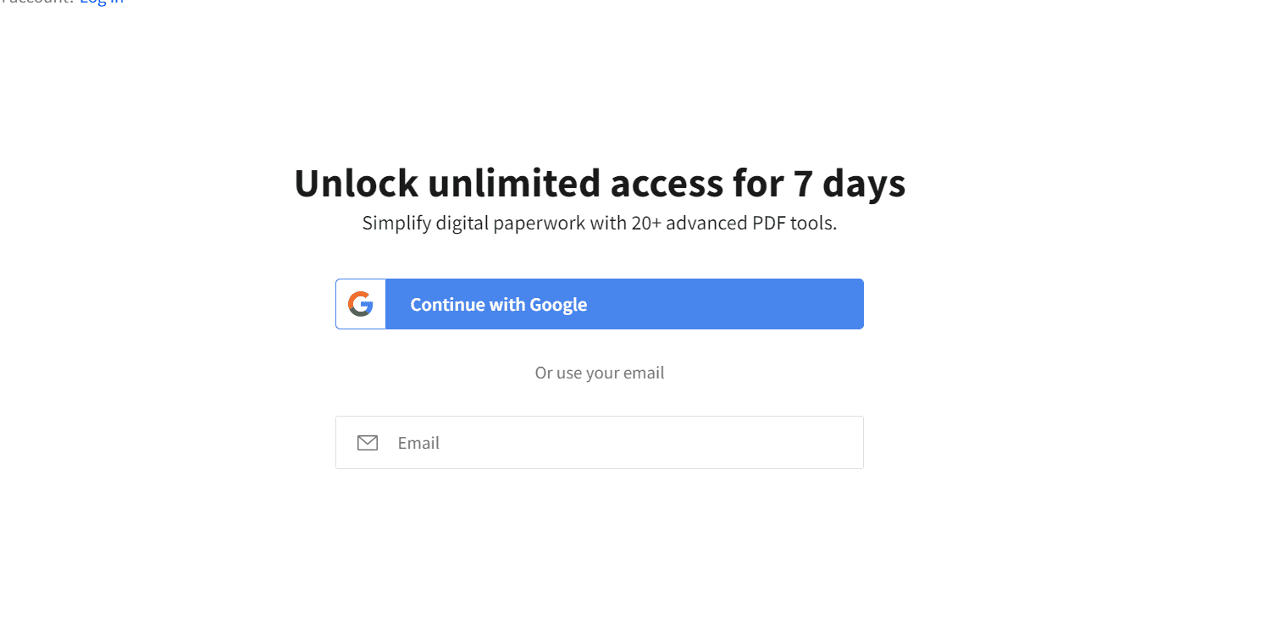
Task: Click the 'Or use your email' label
Action: click(x=600, y=373)
